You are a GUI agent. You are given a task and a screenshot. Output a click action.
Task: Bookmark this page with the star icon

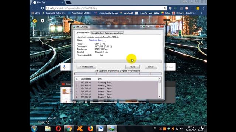pos(164,8)
